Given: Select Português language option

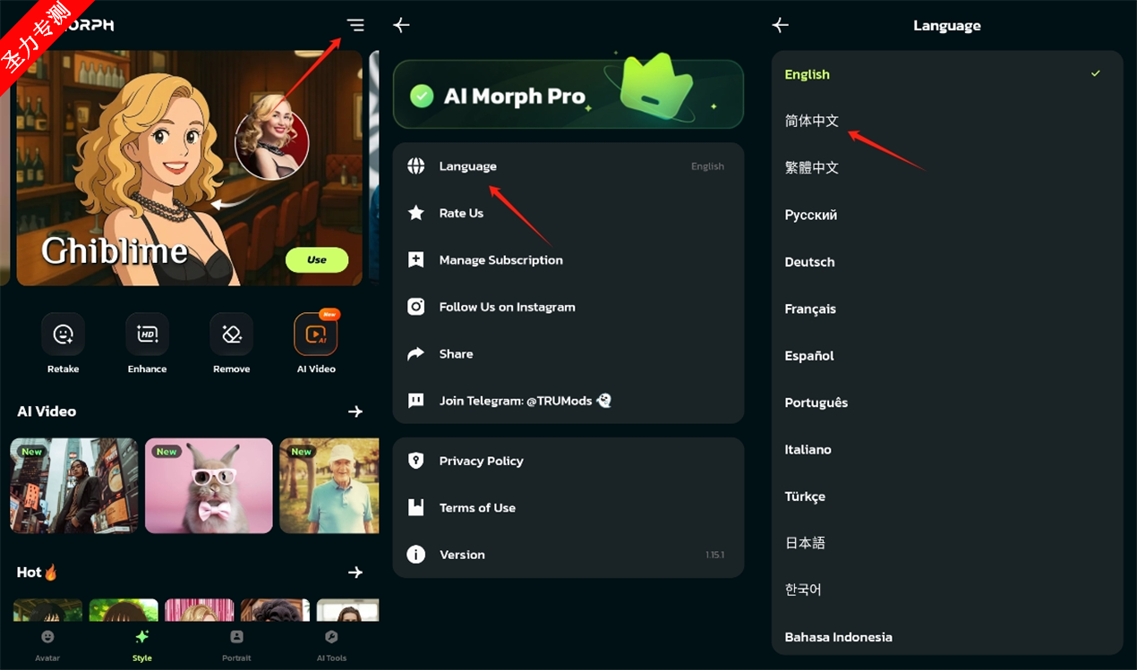Looking at the screenshot, I should 947,403.
